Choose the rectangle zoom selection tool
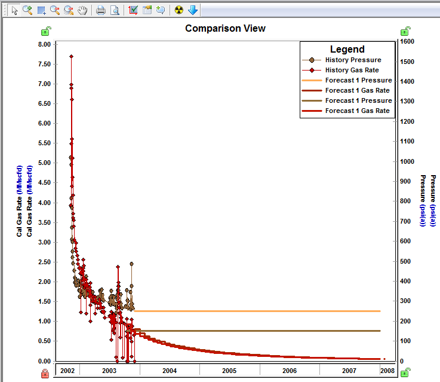 coord(42,10)
